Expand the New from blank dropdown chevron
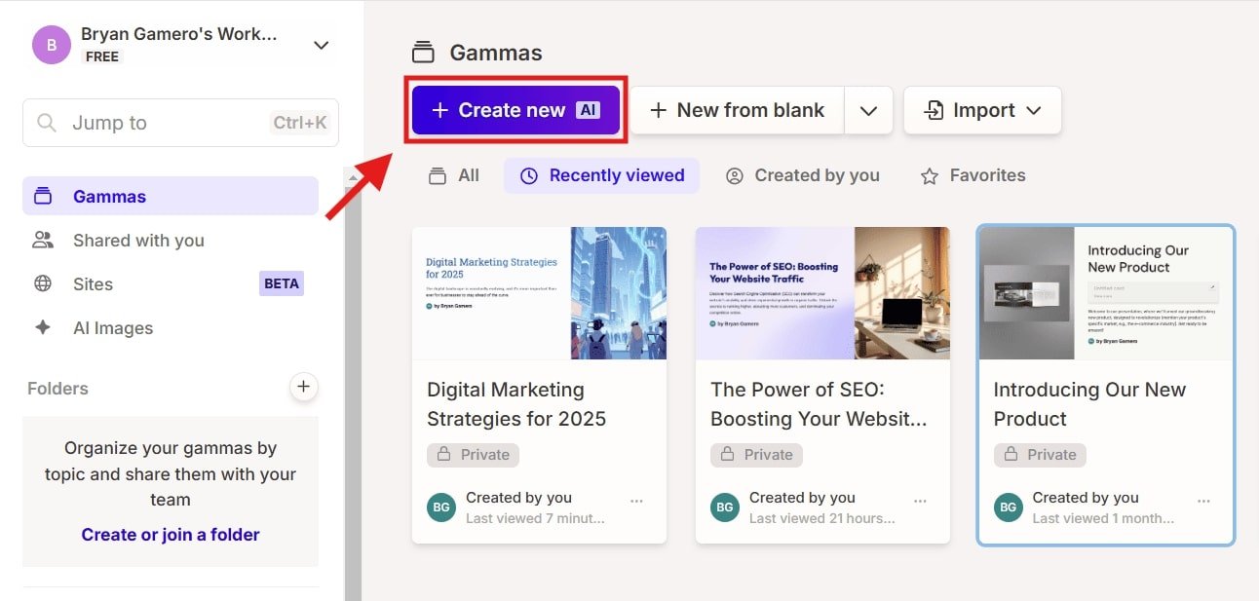This screenshot has height=601, width=1259. (x=868, y=110)
